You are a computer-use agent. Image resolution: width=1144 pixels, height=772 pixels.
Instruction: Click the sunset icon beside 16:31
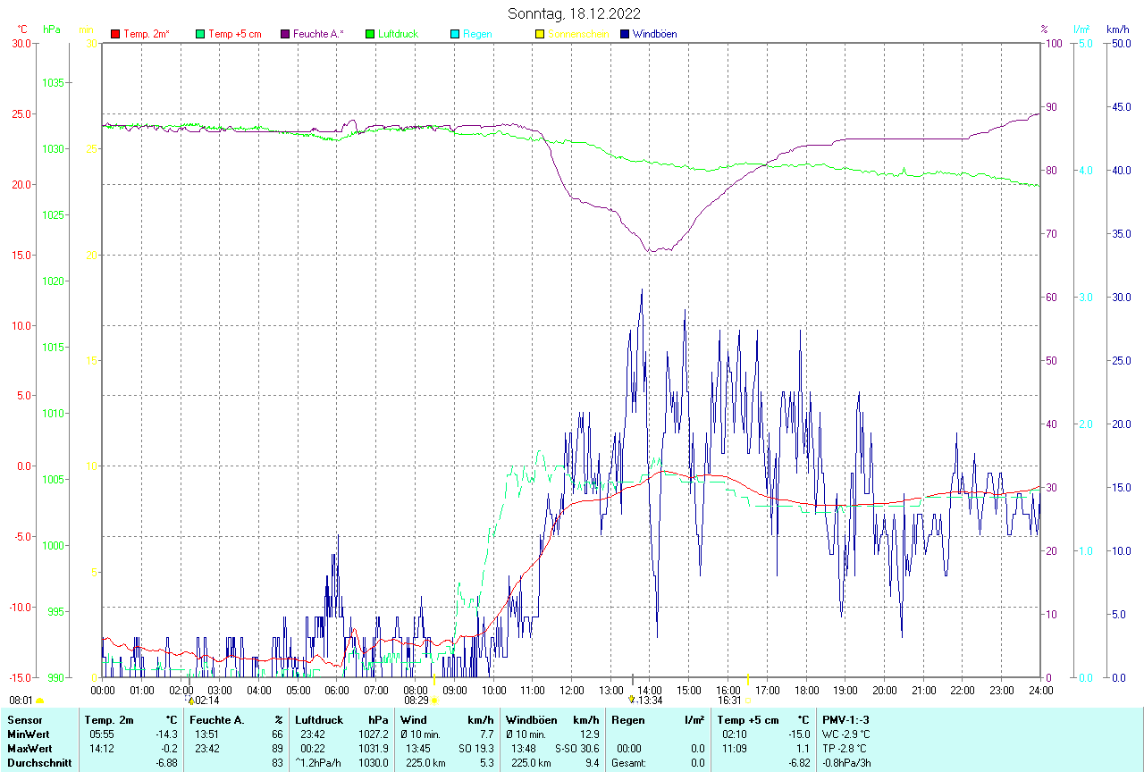pyautogui.click(x=747, y=701)
